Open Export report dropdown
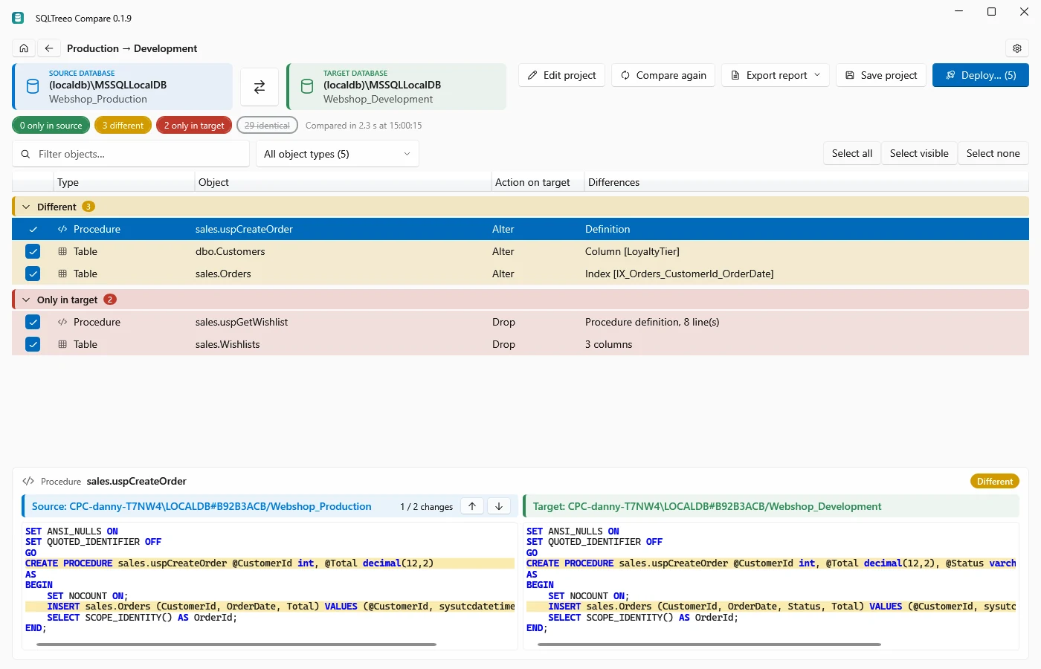The height and width of the screenshot is (669, 1041). (x=776, y=75)
